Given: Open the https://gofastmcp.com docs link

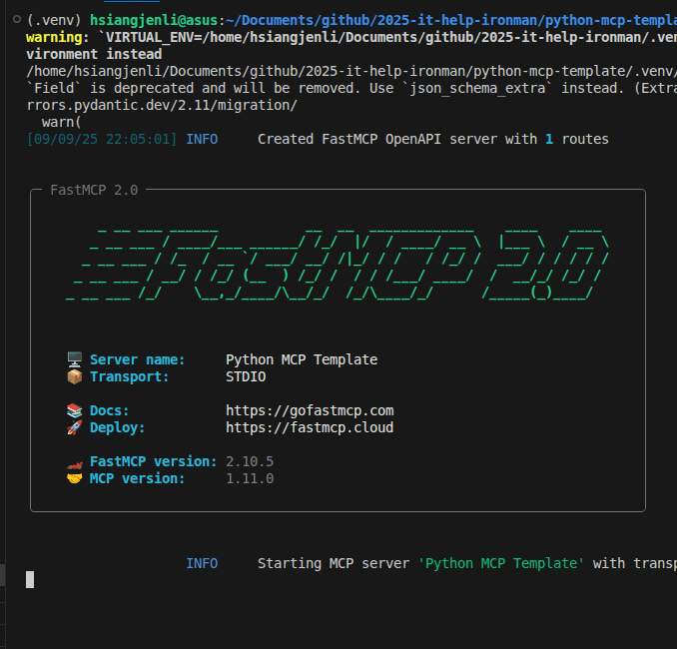Looking at the screenshot, I should point(310,410).
